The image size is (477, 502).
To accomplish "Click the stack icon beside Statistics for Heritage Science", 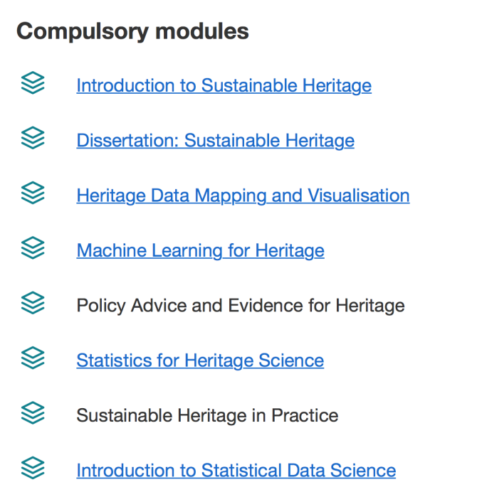I will point(33,358).
